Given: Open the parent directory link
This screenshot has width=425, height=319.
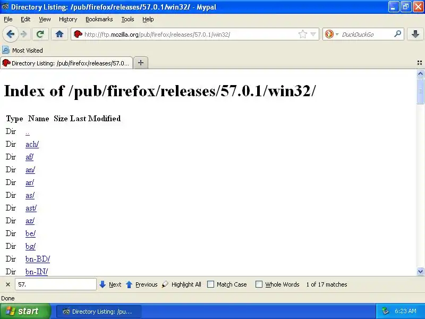Looking at the screenshot, I should tap(28, 132).
